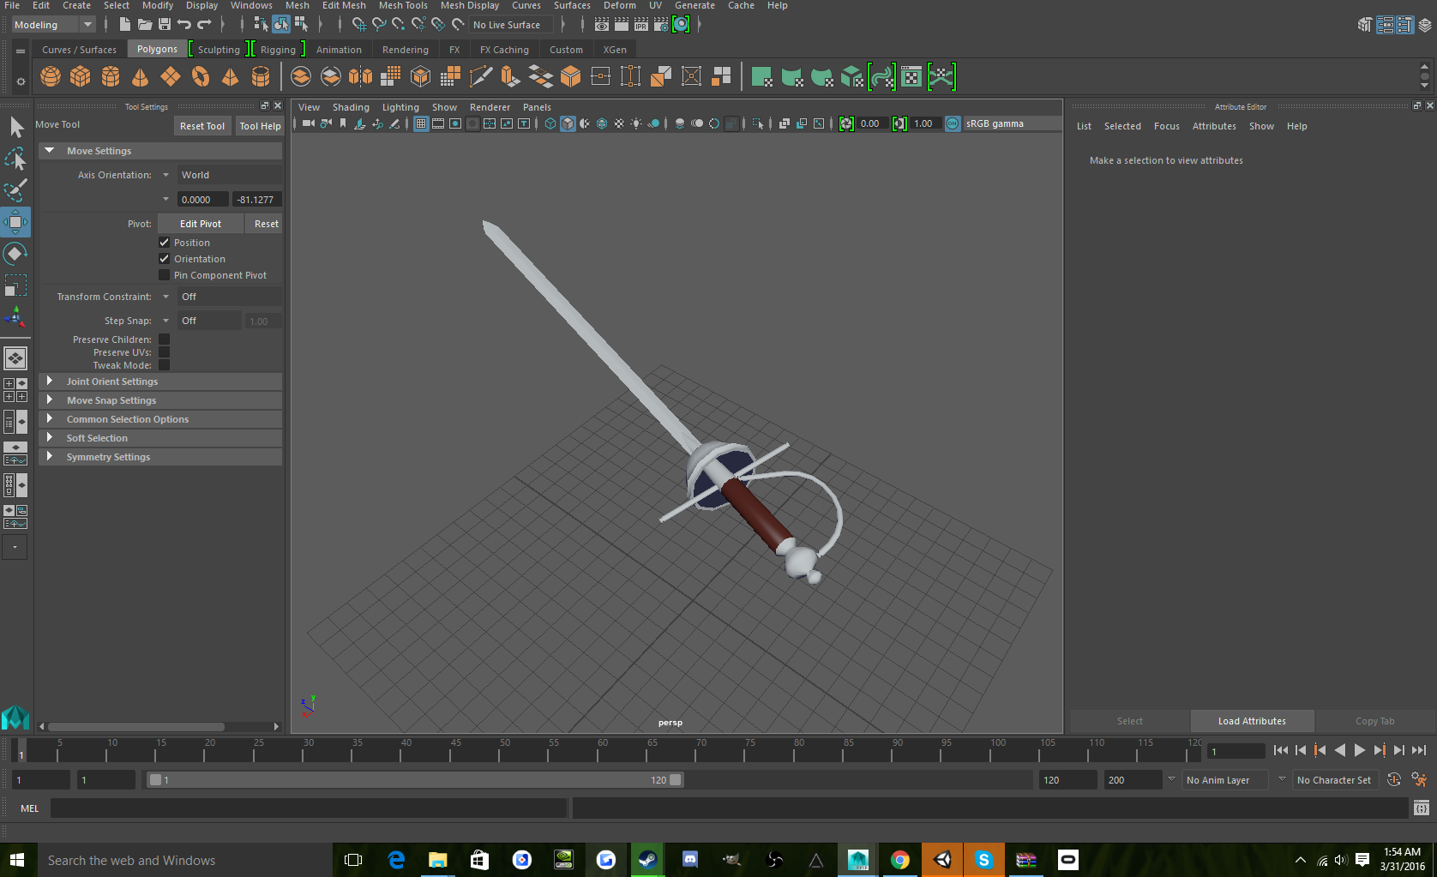1437x877 pixels.
Task: Create a polygon cylinder from the shelf
Action: click(111, 76)
